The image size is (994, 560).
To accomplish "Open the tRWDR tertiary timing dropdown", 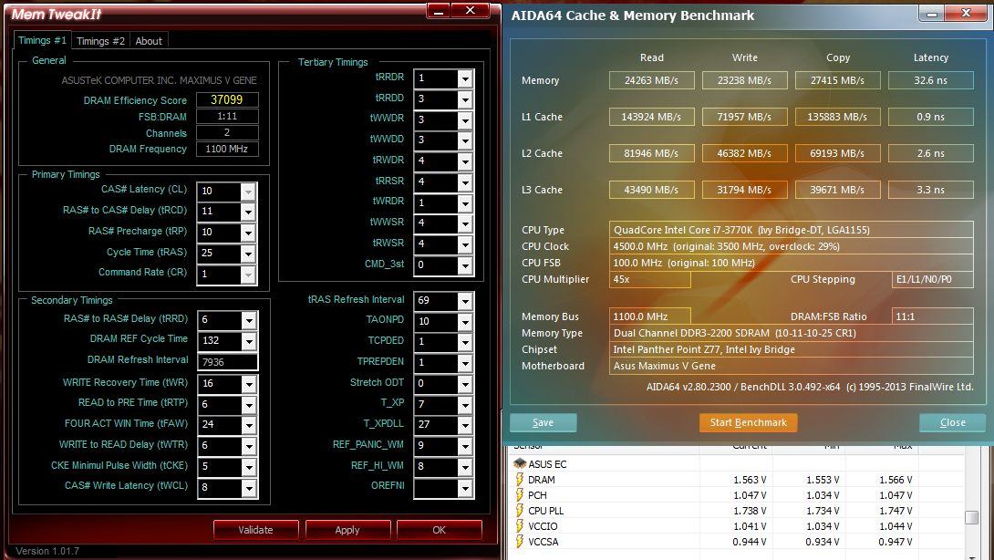I will [x=465, y=161].
